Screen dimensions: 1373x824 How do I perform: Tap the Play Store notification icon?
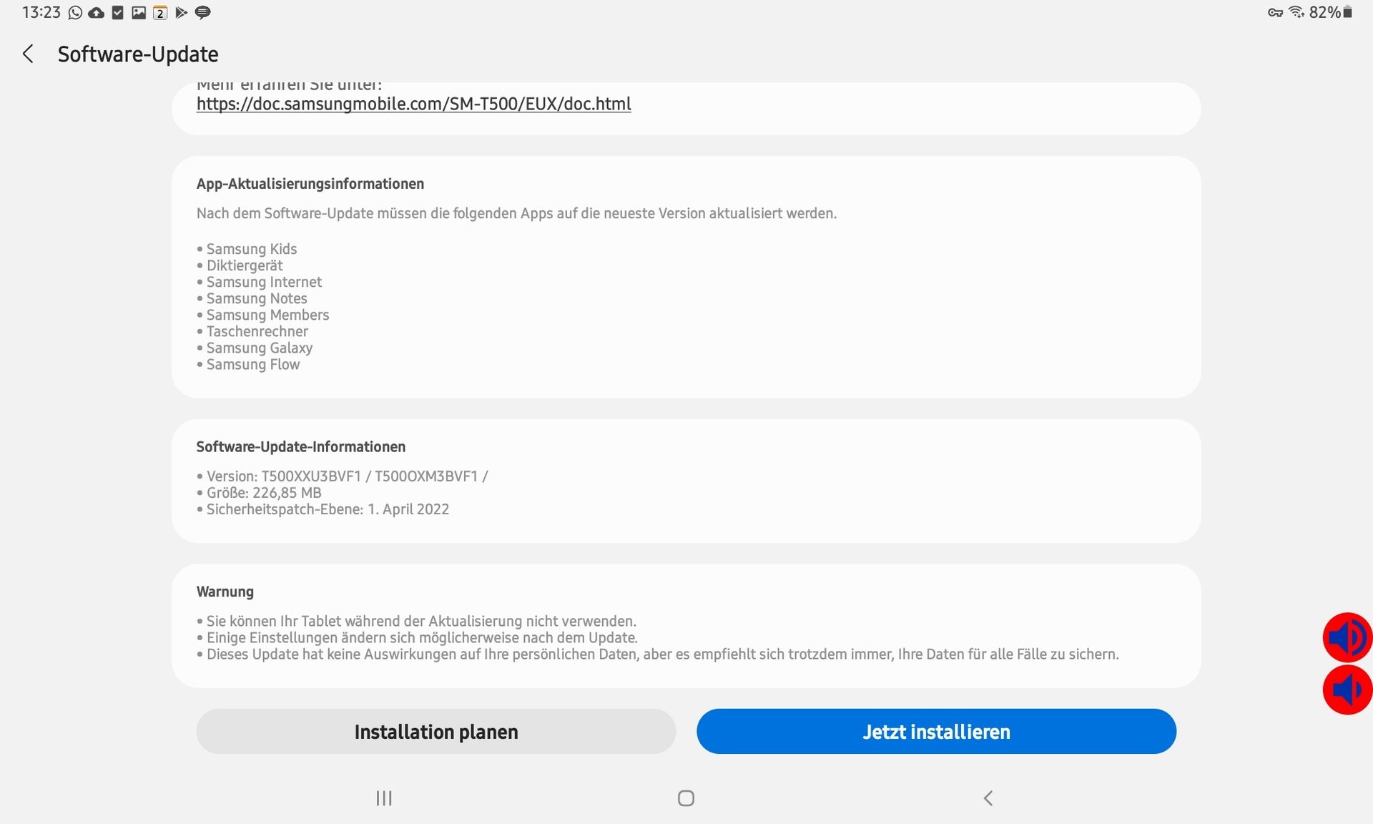181,13
